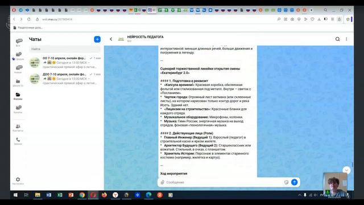This screenshot has height=205, width=364.
Task: Open the 'Каналы' sidebar section
Action: tap(18, 109)
